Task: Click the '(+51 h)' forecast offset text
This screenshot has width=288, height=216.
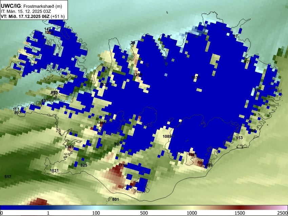Action: 58,16
